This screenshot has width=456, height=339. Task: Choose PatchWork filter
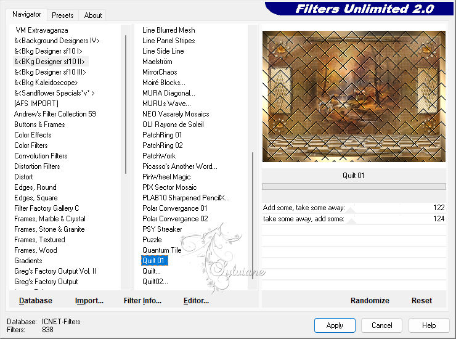click(x=159, y=156)
